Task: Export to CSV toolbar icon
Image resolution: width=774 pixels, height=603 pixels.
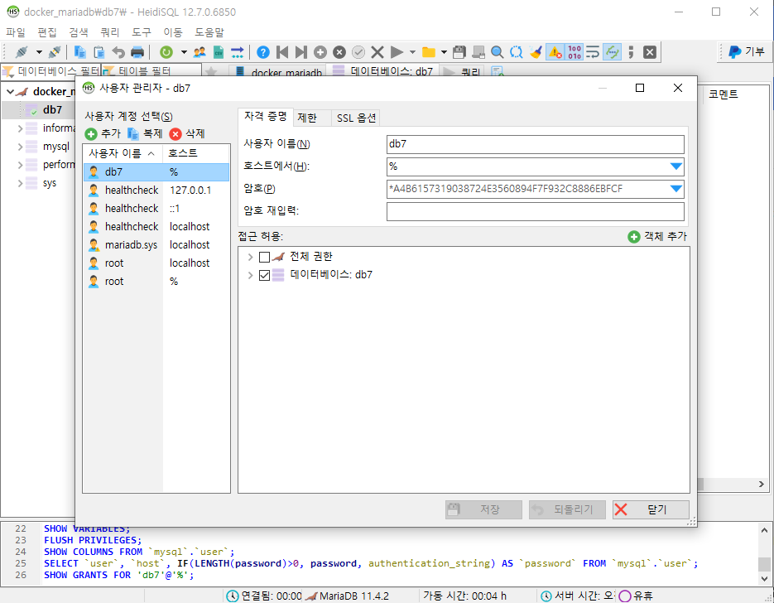Action: 219,52
